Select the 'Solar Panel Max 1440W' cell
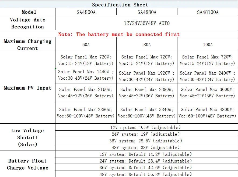238x177 pixels. [x=86, y=76]
